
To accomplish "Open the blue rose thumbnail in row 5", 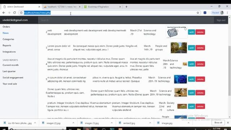I will coord(180,79).
